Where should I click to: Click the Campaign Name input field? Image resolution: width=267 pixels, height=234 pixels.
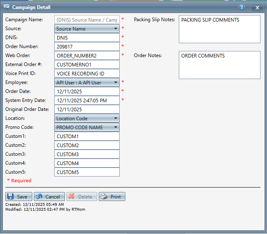[87, 20]
